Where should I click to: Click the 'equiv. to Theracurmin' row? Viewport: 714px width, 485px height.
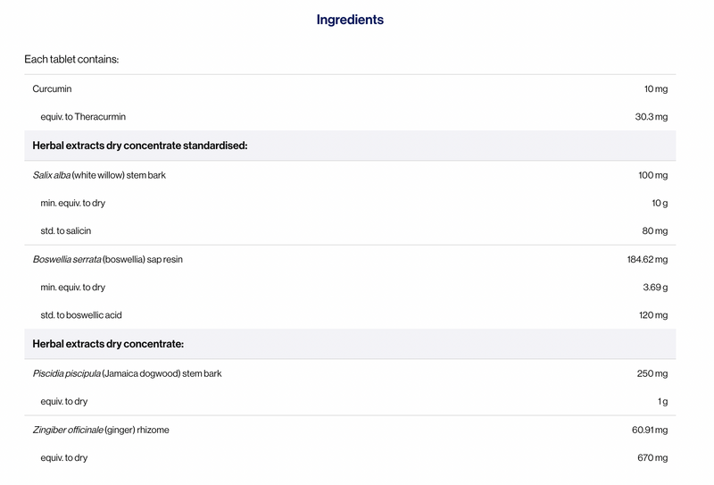coord(350,117)
